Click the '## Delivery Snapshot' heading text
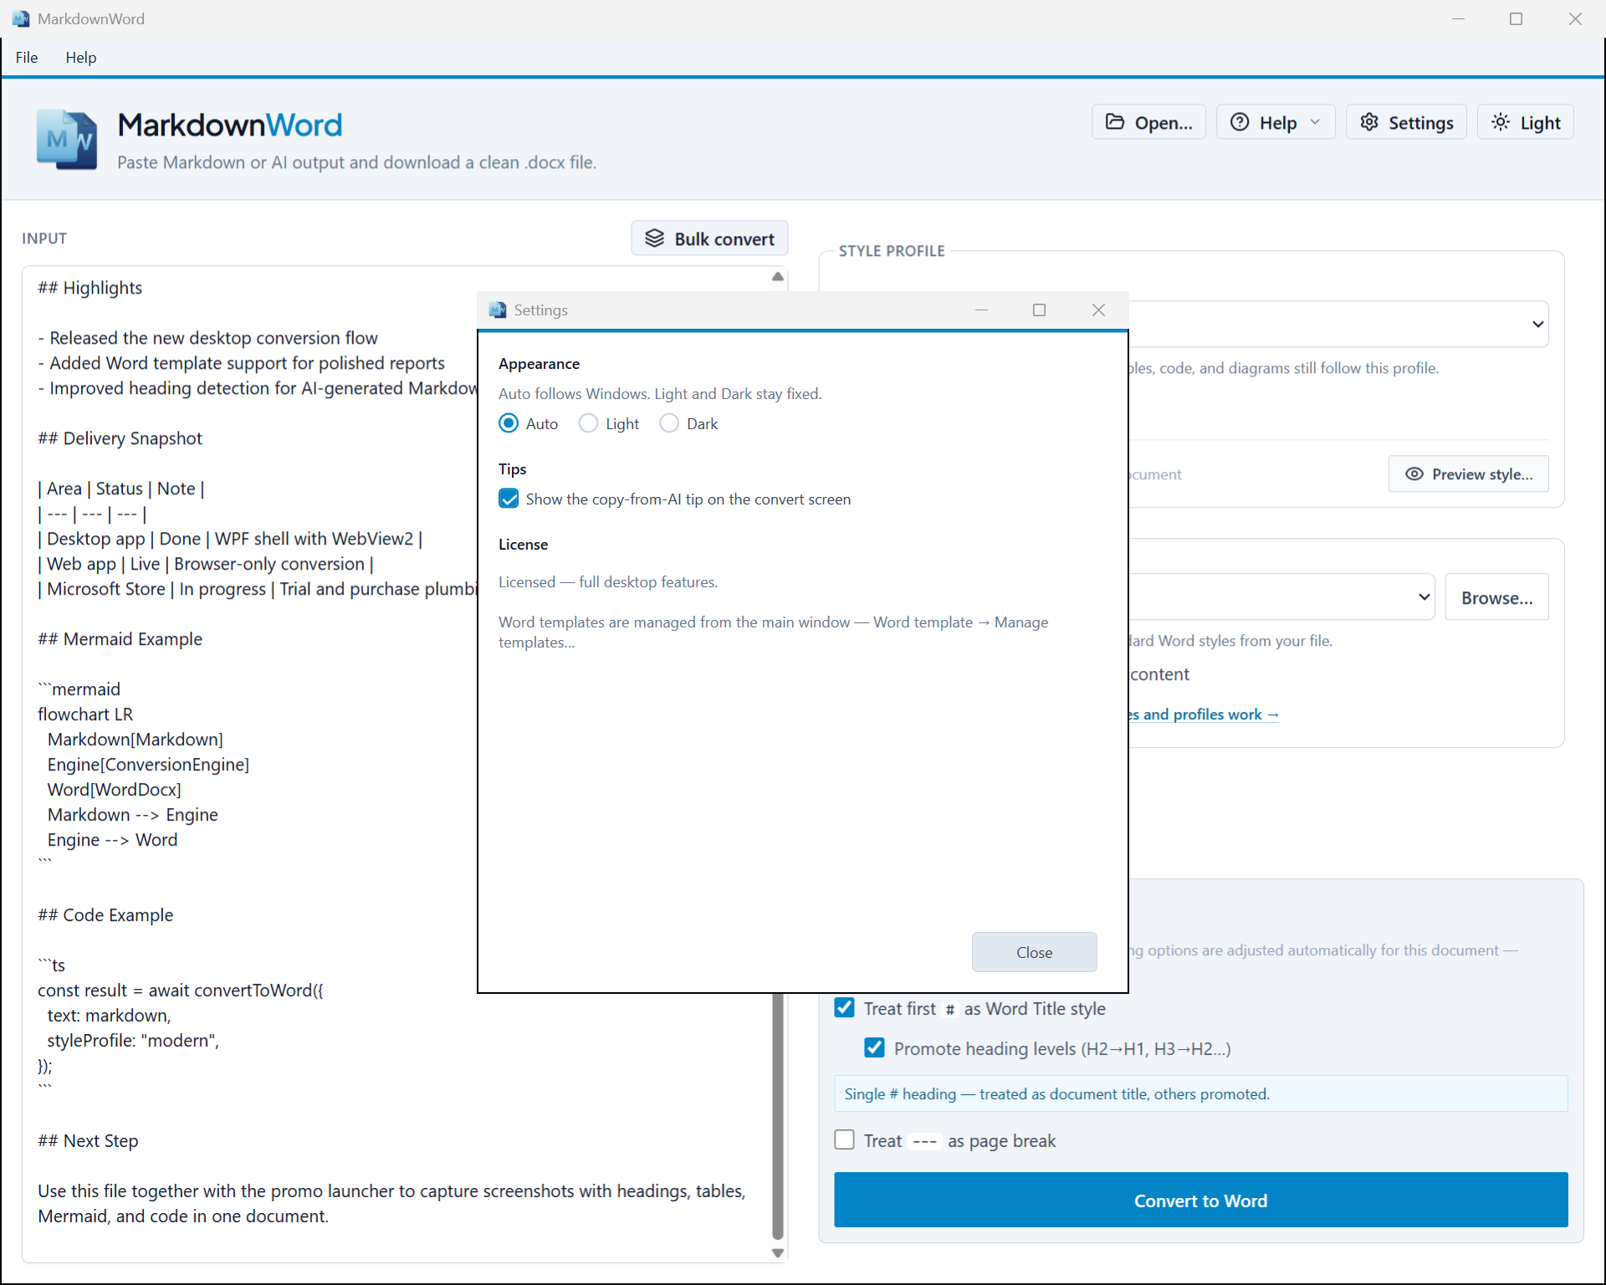Screen dimensions: 1606x1285 coord(120,438)
